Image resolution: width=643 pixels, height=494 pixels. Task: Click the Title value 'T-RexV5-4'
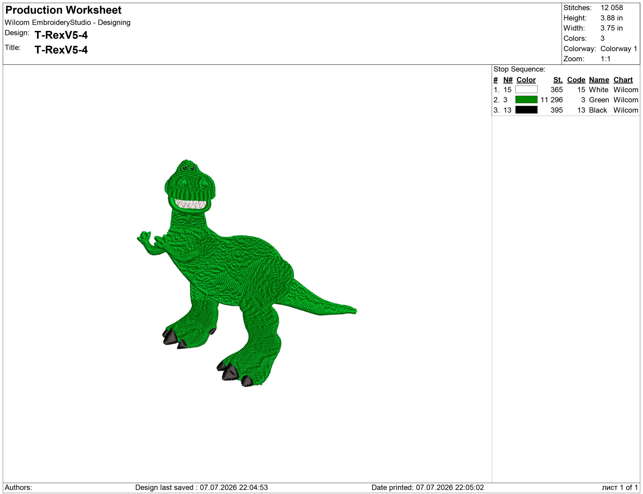tap(61, 50)
